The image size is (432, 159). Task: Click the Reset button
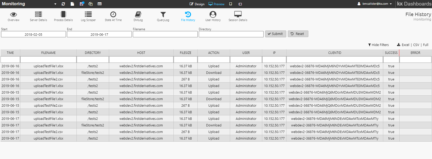click(x=298, y=34)
